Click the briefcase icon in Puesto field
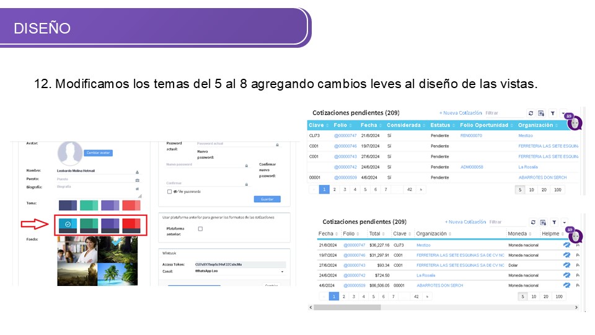The width and height of the screenshot is (595, 335). pos(138,180)
